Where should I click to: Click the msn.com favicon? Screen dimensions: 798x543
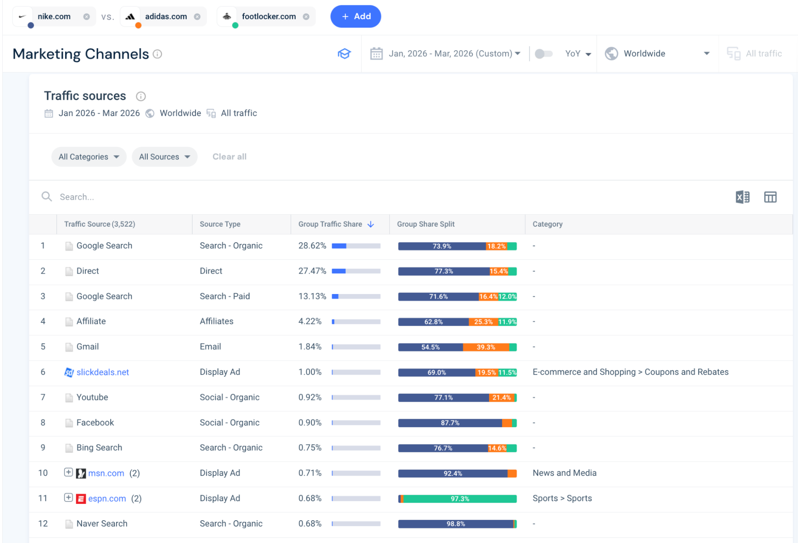[x=81, y=474]
